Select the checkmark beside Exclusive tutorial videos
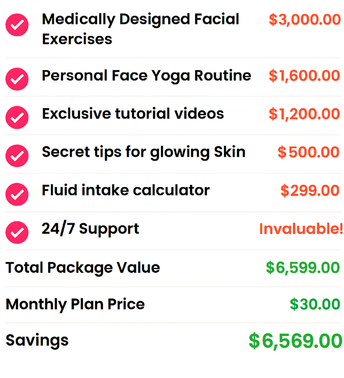This screenshot has height=378, width=344. pos(17,117)
